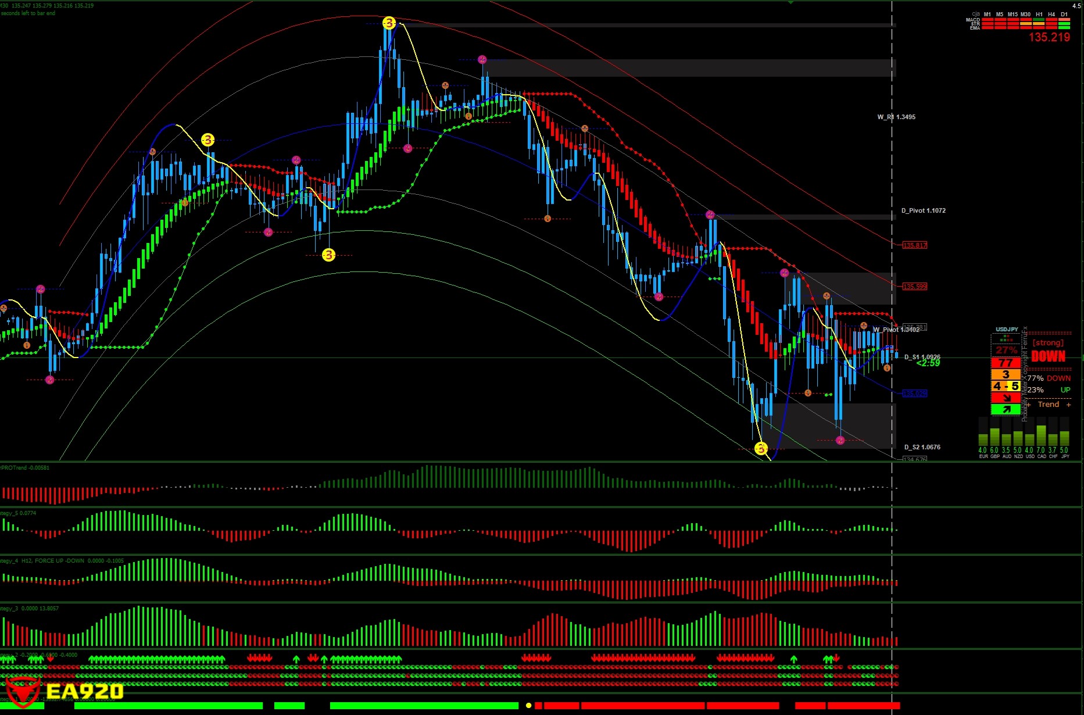Click the GBP currency strength bar

(x=994, y=437)
